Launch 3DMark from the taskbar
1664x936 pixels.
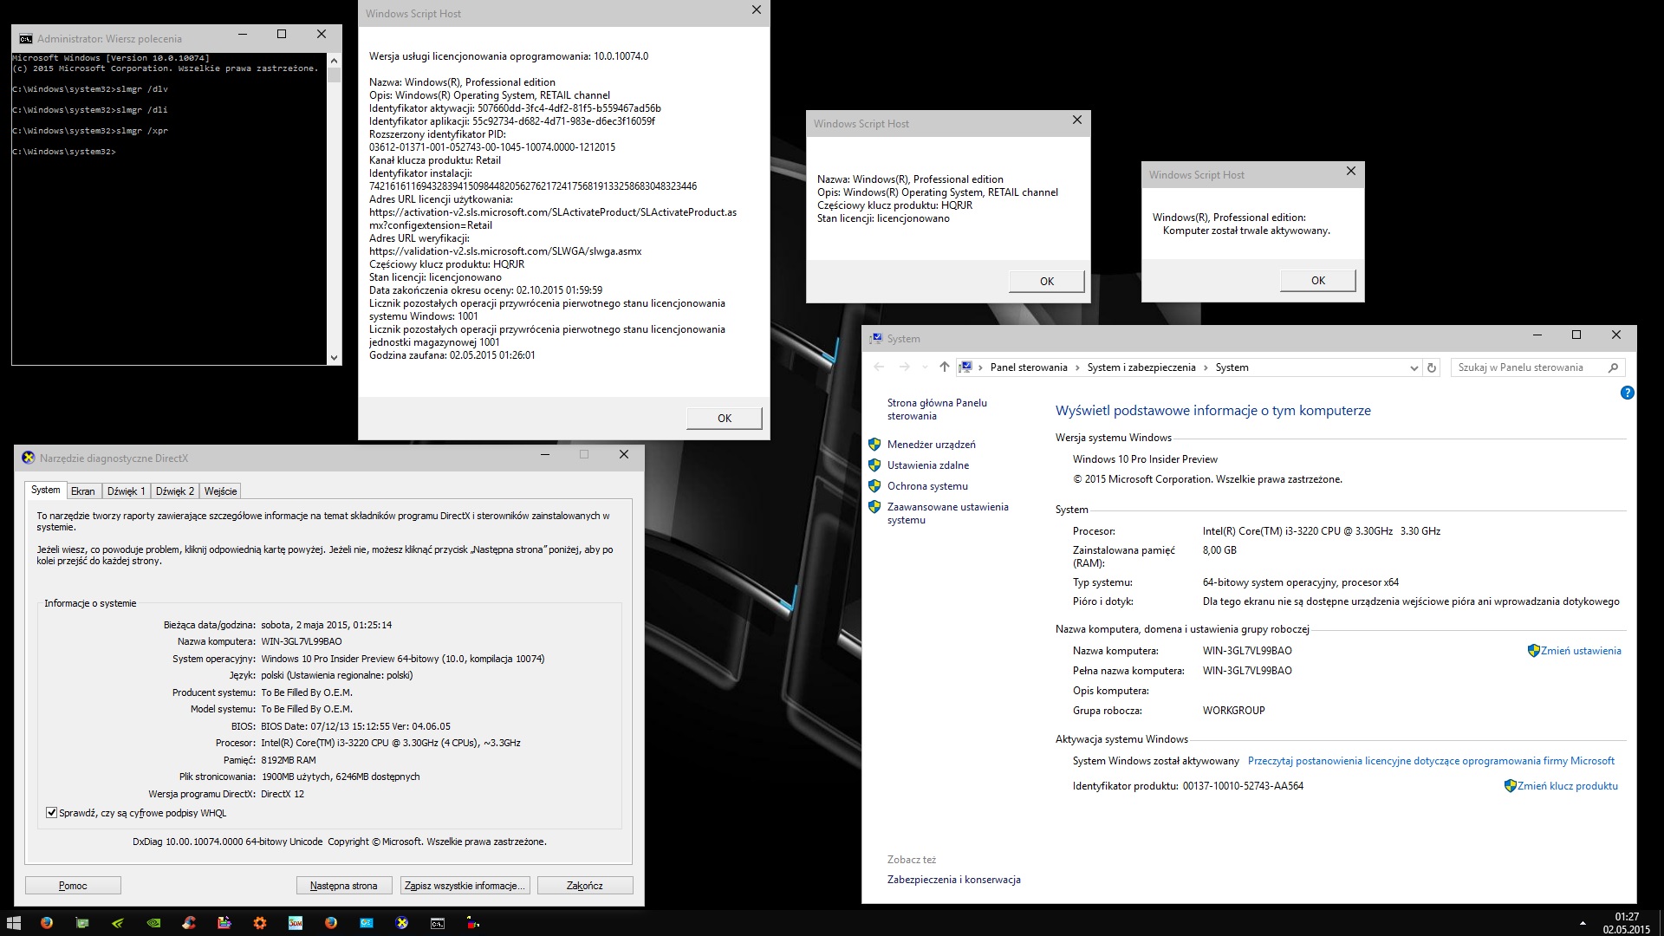[x=296, y=923]
